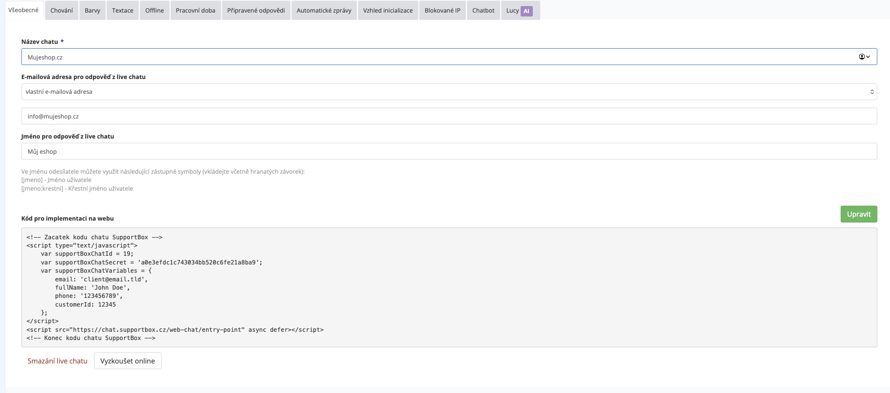Open the Blokované IP tab
Viewport: 890px width, 393px height.
(x=442, y=10)
